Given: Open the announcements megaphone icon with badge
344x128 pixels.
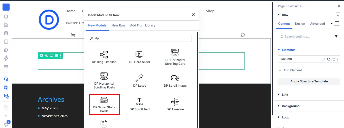Looking at the screenshot, I should point(6,124).
